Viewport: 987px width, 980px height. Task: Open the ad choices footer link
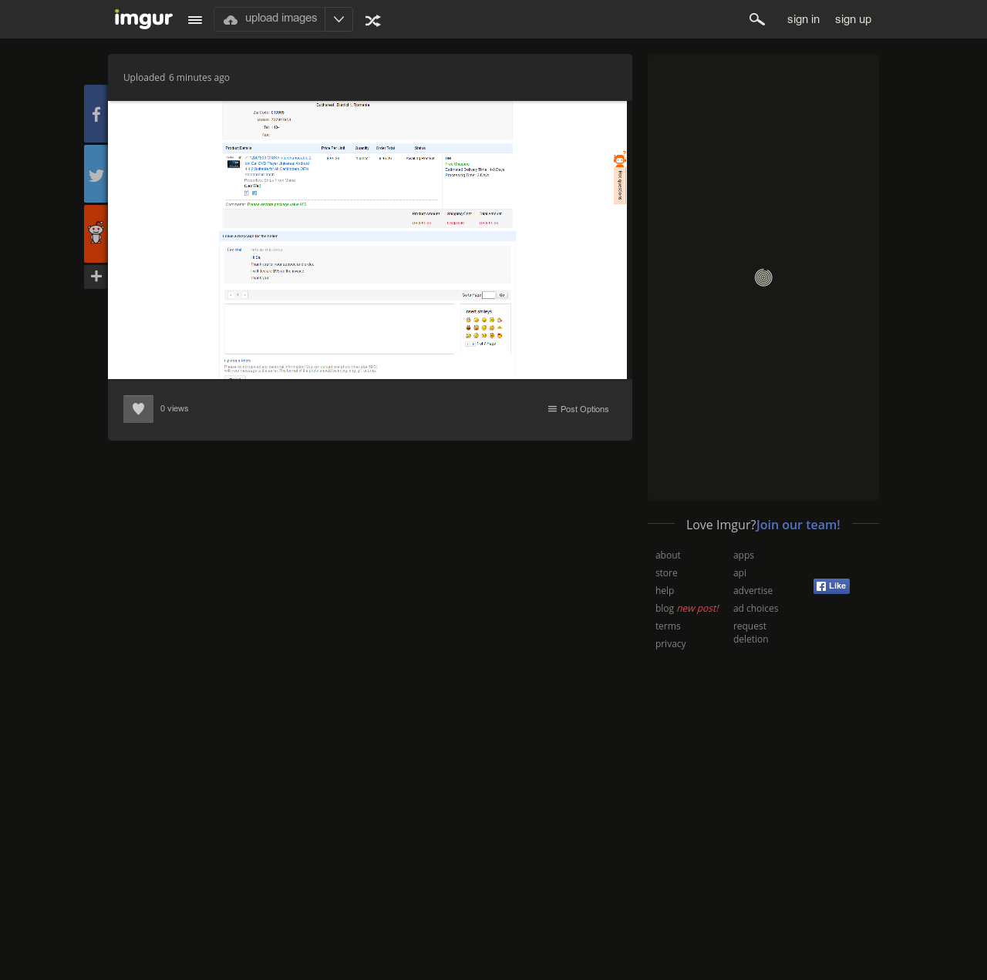756,609
